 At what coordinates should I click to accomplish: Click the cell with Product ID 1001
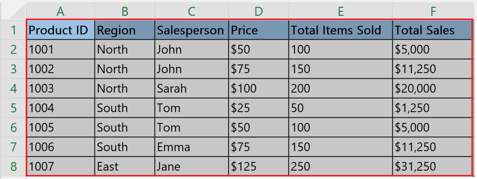click(61, 50)
